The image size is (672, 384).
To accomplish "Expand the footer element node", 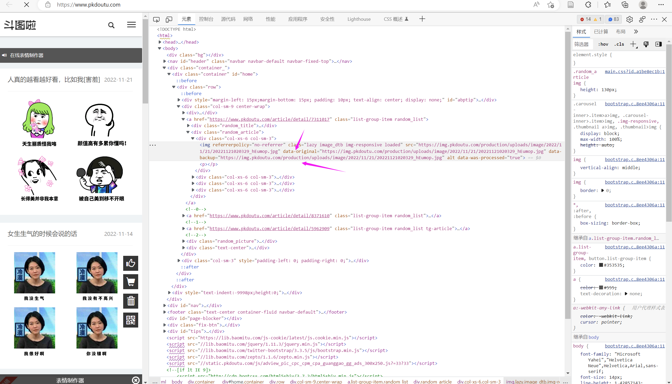I will [x=165, y=312].
